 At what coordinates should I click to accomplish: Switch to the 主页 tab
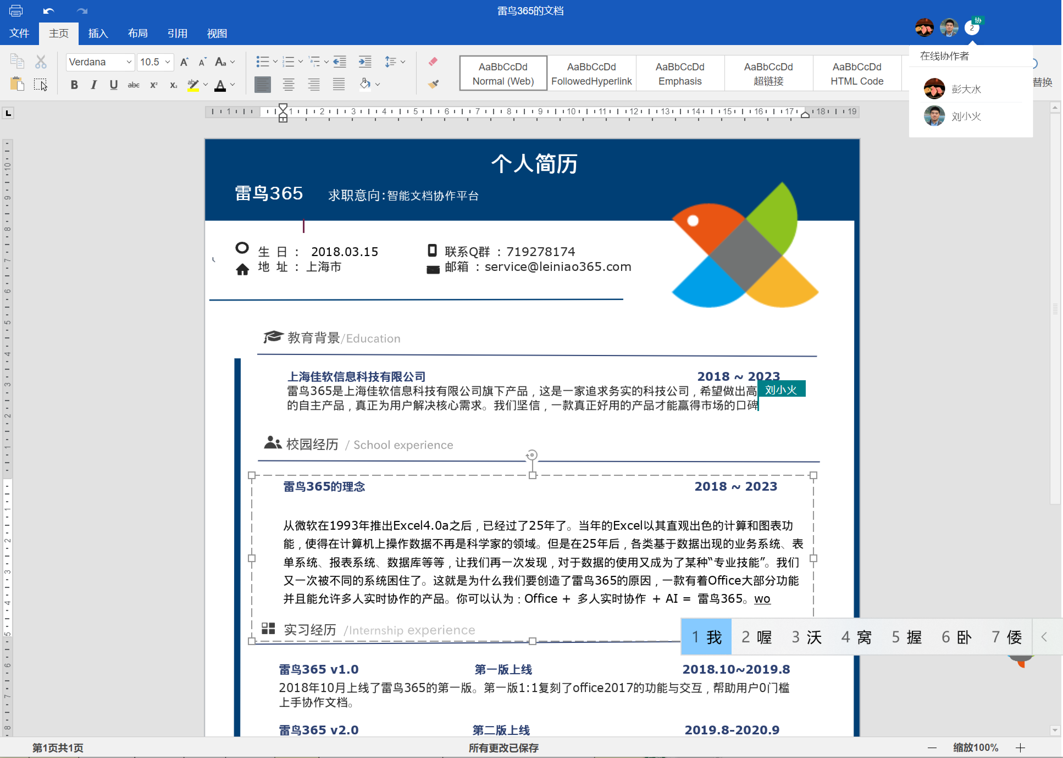(59, 33)
